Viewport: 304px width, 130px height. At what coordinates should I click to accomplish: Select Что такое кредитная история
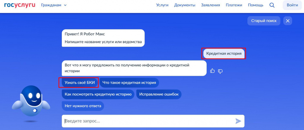point(129,83)
